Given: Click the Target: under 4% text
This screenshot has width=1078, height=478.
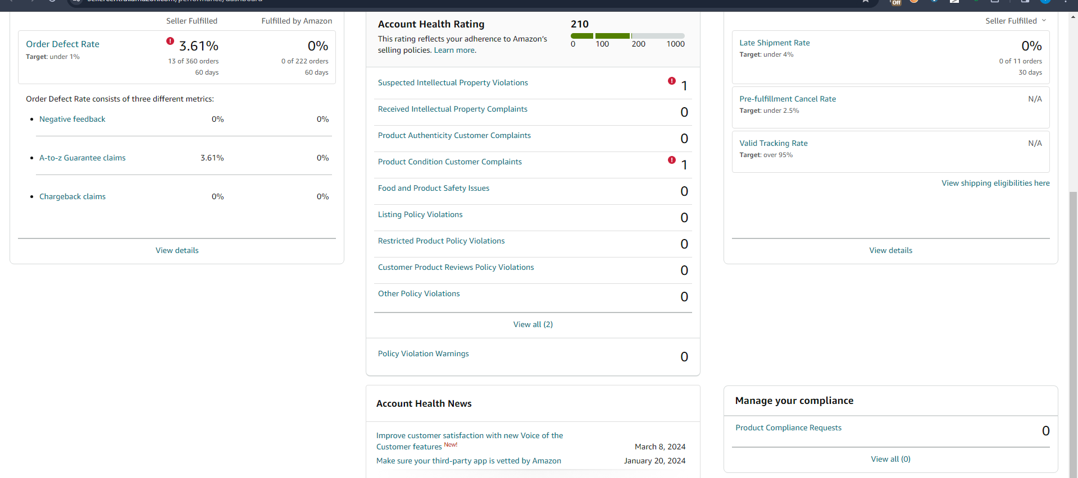Looking at the screenshot, I should (x=766, y=54).
